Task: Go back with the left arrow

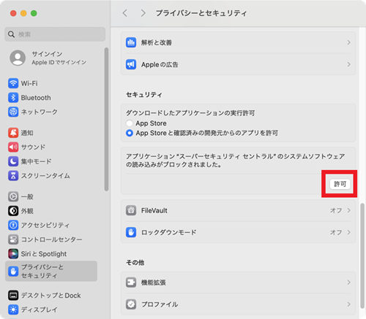Action: point(125,13)
